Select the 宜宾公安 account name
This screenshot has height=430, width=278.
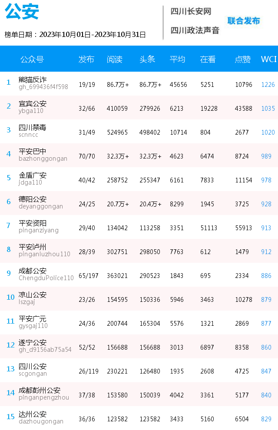pyautogui.click(x=32, y=104)
